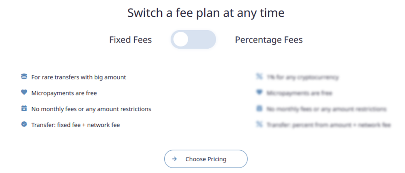Click '1% for any cryptocurrency' text
The image size is (405, 173).
(303, 77)
